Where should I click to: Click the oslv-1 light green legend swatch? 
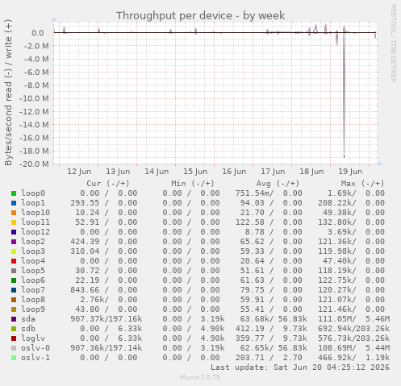click(x=14, y=358)
